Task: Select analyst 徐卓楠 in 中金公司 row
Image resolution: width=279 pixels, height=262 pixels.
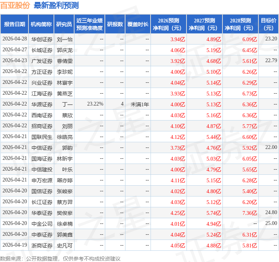Action: (65, 224)
